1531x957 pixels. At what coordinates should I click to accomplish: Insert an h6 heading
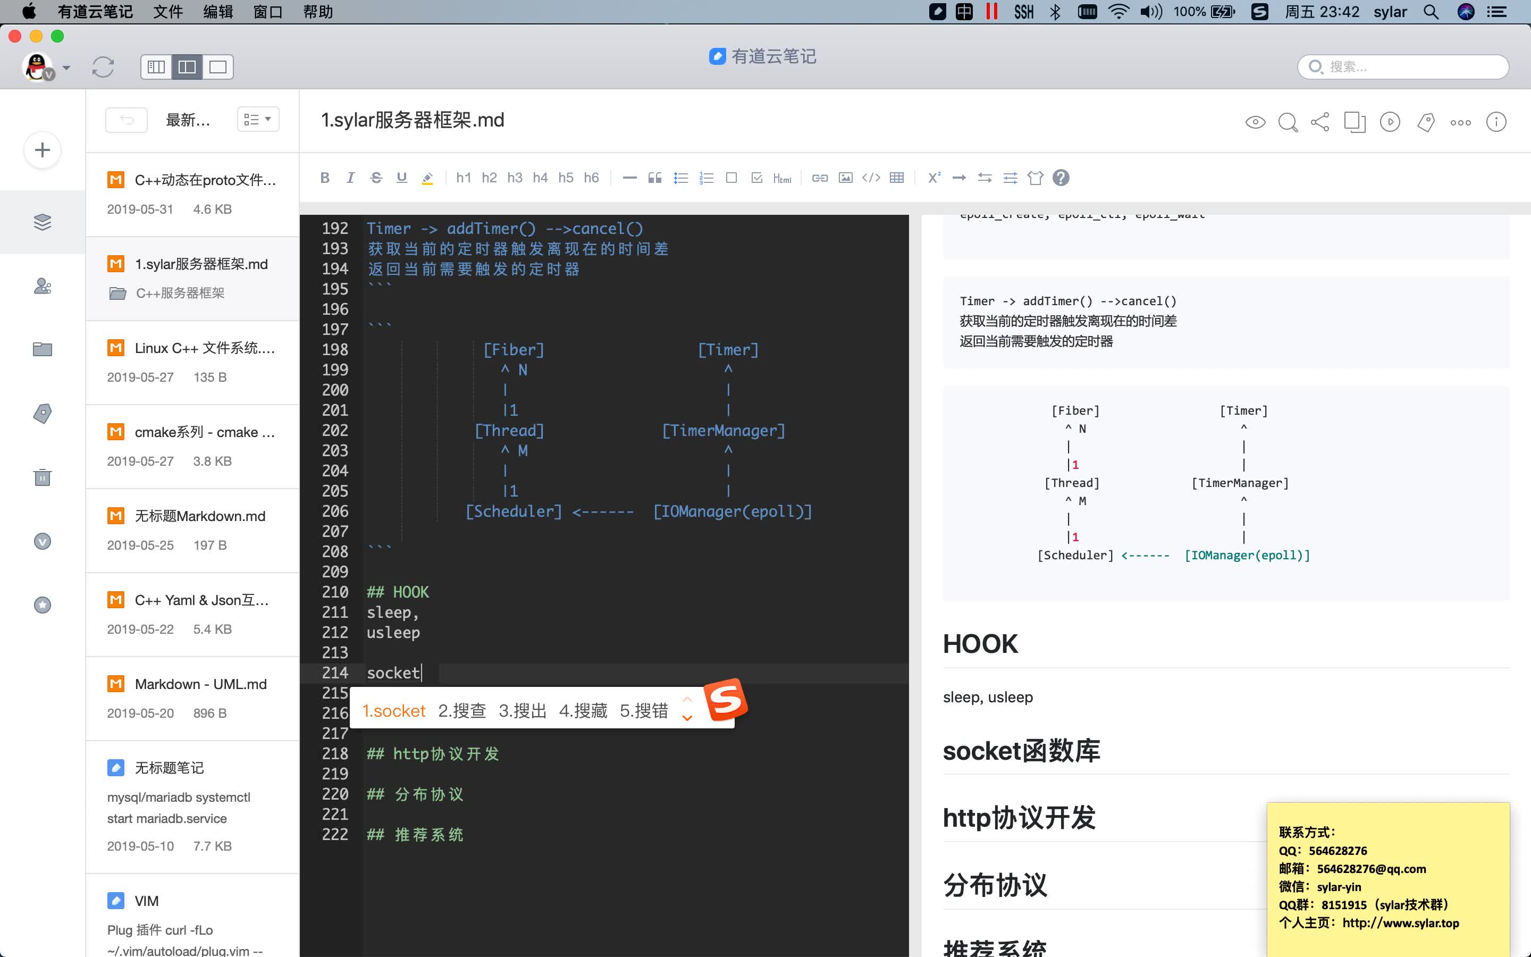coord(592,178)
